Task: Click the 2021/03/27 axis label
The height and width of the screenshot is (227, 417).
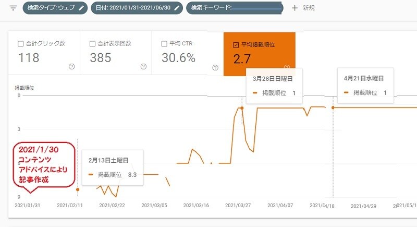Action: click(238, 206)
